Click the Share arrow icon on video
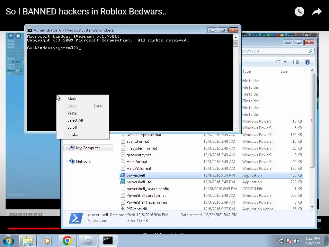The image size is (329, 247). [x=316, y=12]
